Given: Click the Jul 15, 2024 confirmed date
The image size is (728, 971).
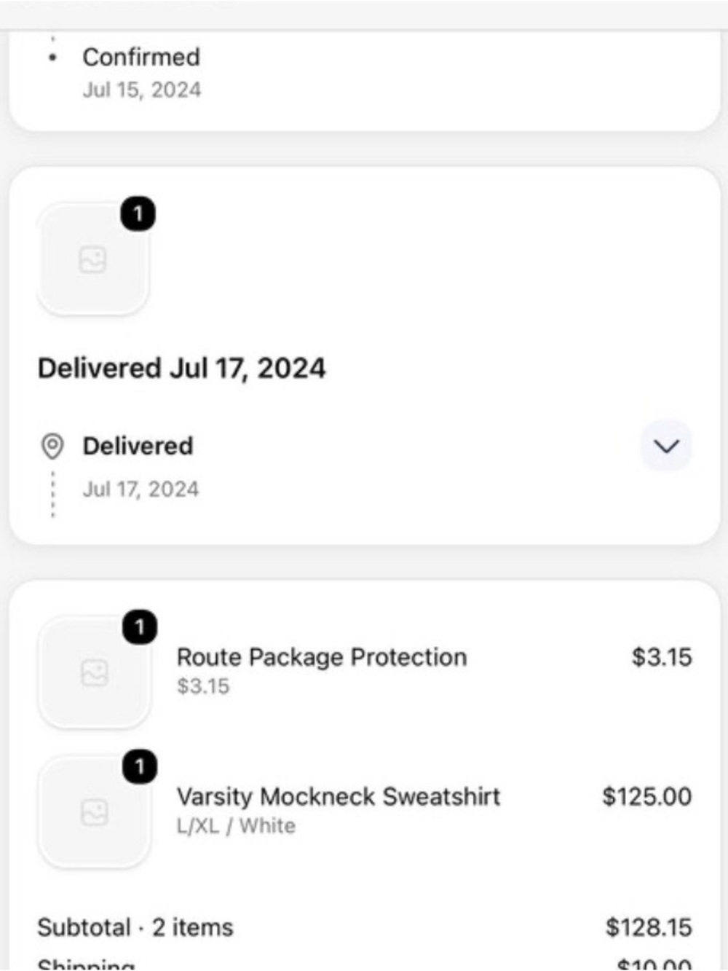Looking at the screenshot, I should (142, 90).
